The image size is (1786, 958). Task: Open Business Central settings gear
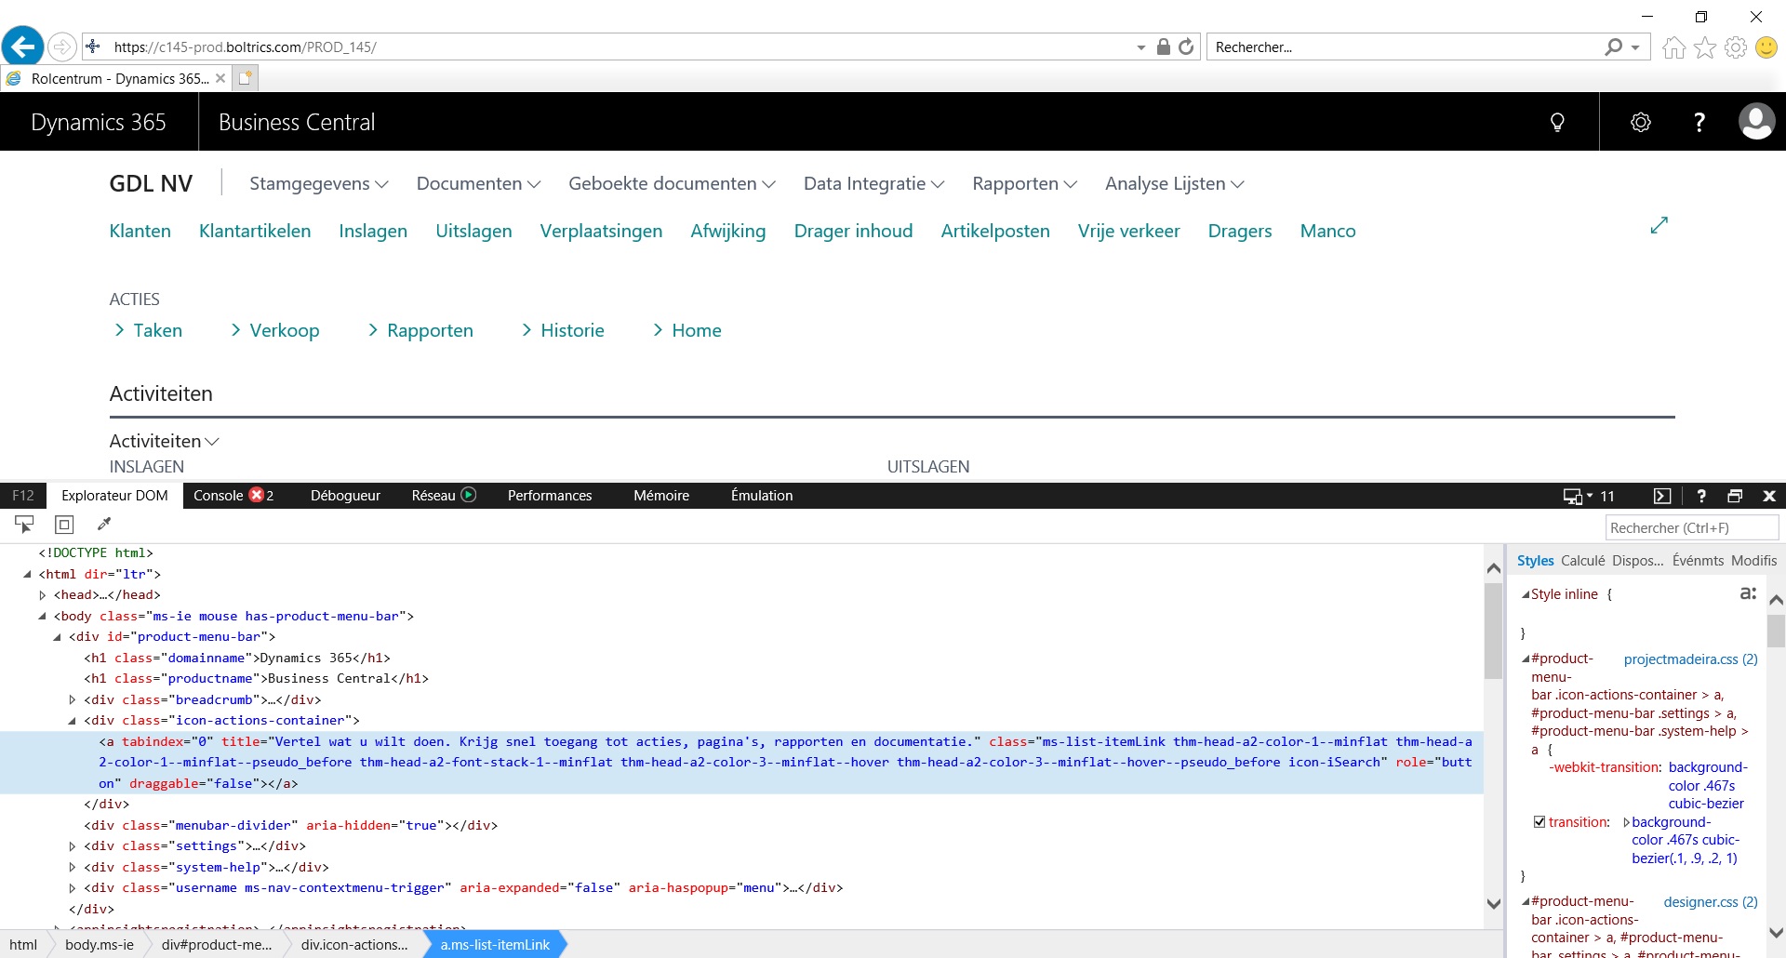1641,122
